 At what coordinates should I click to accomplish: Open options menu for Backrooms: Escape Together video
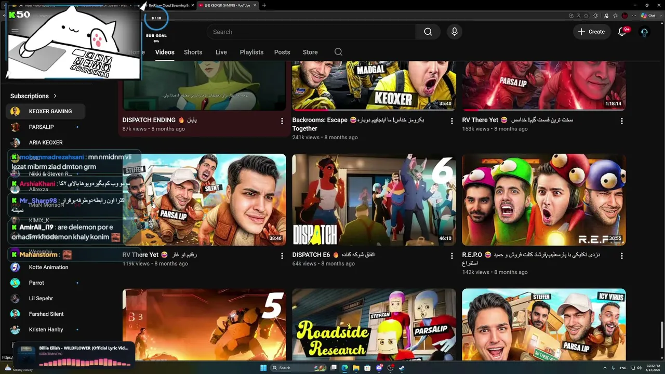click(x=452, y=121)
